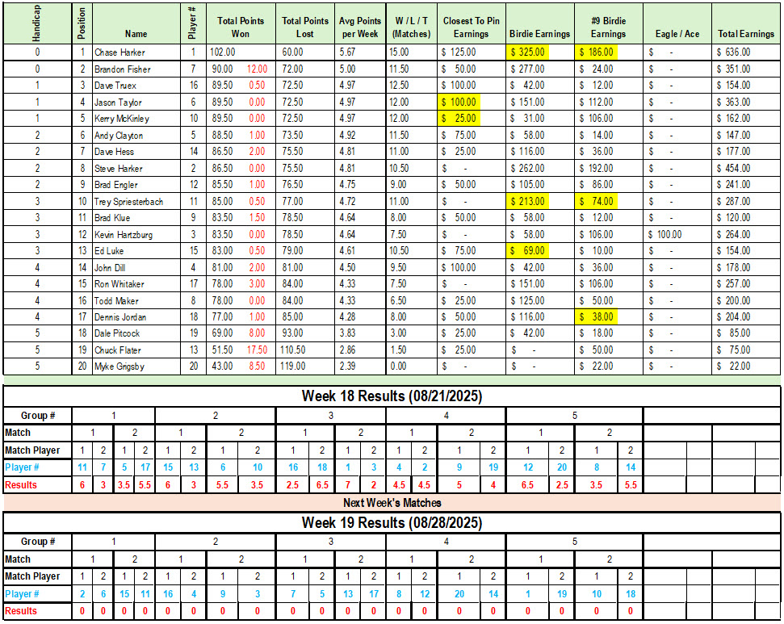Click the Total Points Won column header
The height and width of the screenshot is (624, 784).
pos(241,27)
